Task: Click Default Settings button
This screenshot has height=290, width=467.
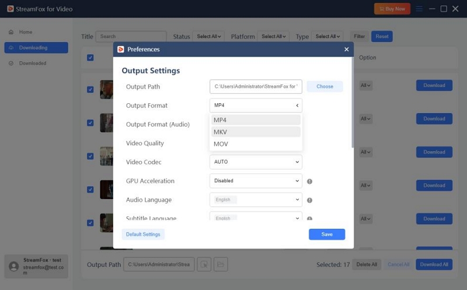Action: (143, 235)
